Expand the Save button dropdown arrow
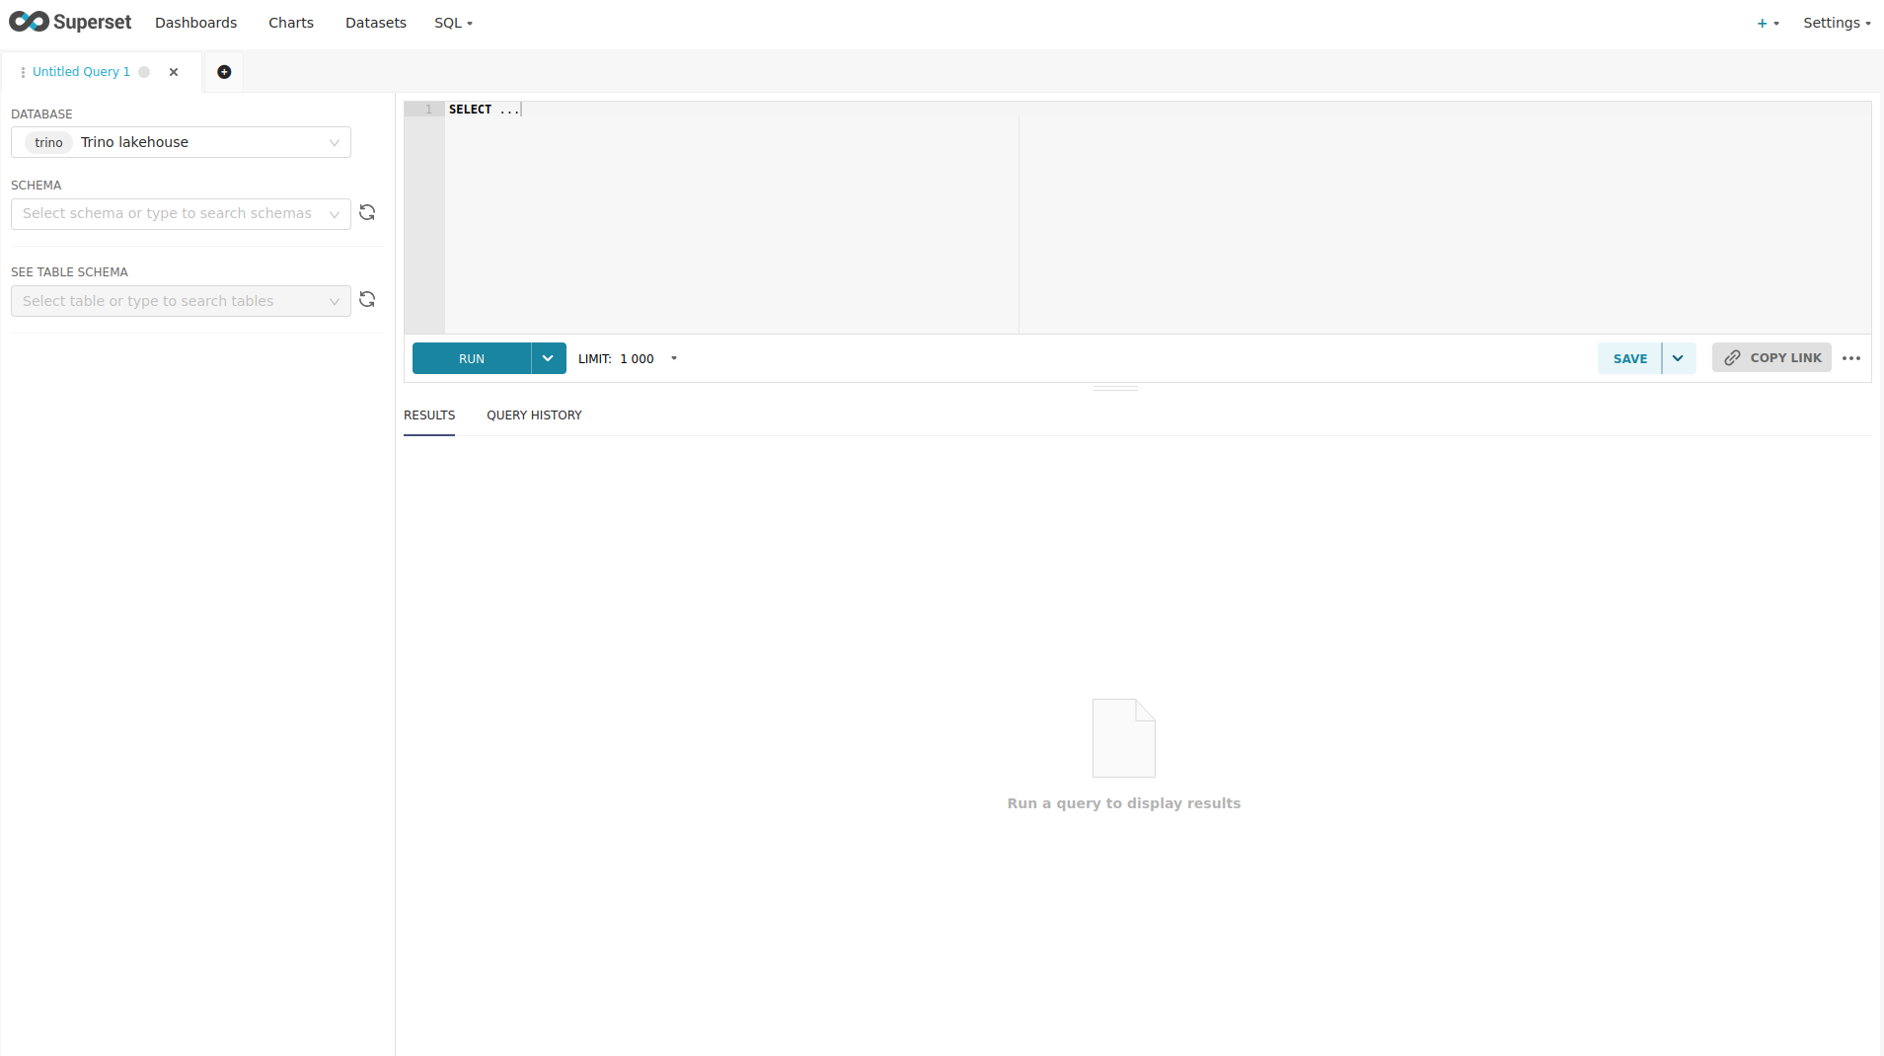 (1678, 358)
